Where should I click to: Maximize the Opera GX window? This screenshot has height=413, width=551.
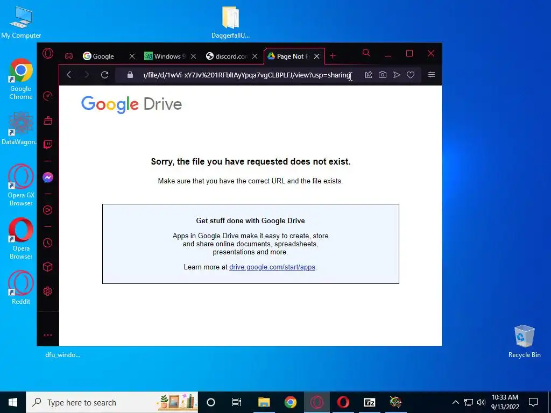pos(409,53)
